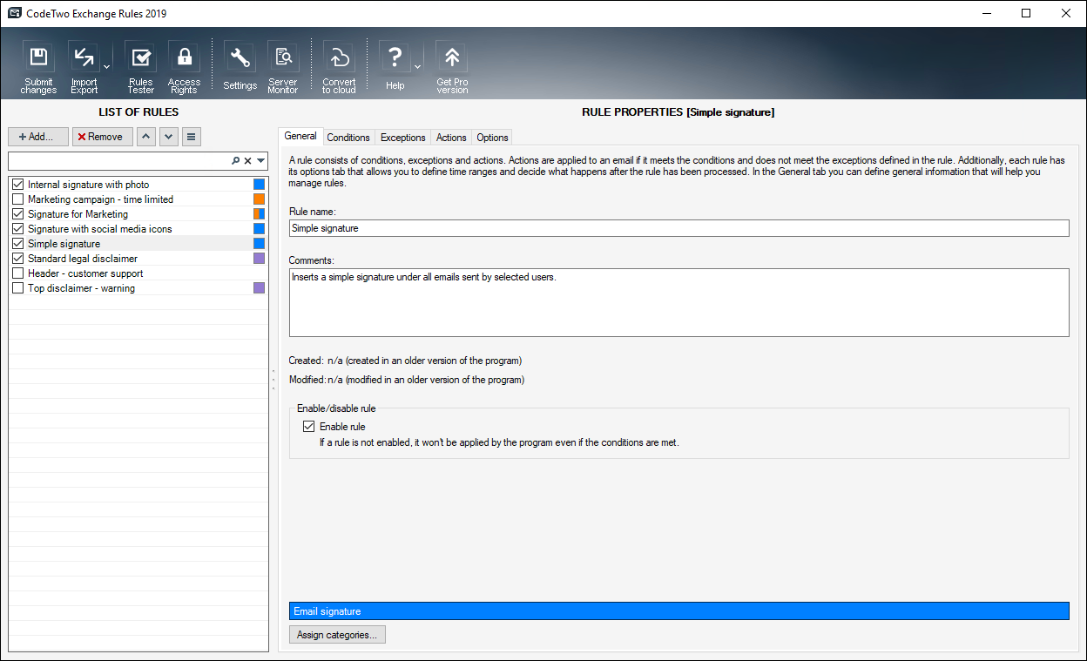Open the Conditions tab
The height and width of the screenshot is (661, 1087).
(x=348, y=138)
